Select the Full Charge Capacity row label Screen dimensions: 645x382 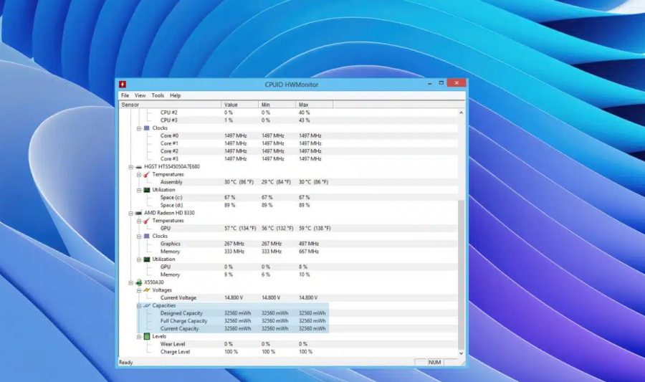point(183,321)
